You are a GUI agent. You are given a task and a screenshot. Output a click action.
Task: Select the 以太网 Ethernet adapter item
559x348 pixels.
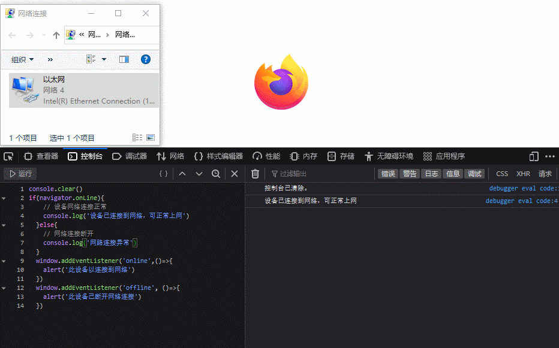click(x=84, y=90)
